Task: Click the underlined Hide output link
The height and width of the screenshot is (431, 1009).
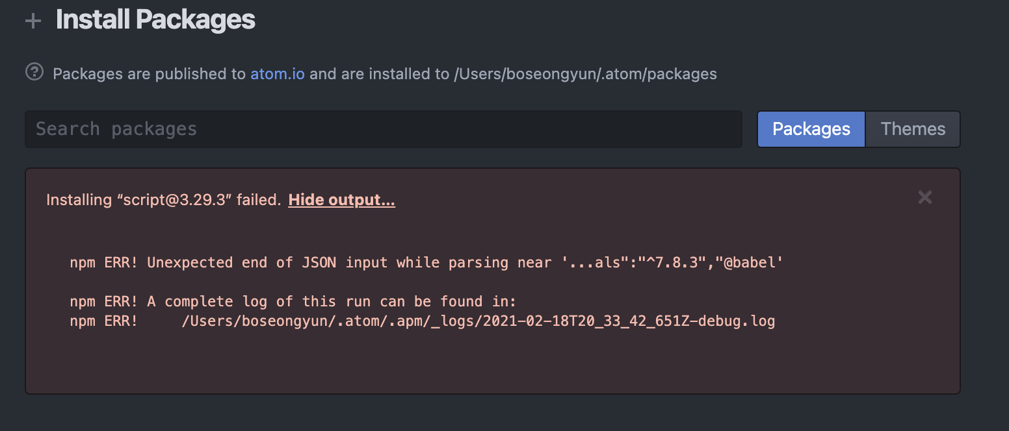Action: pyautogui.click(x=341, y=200)
